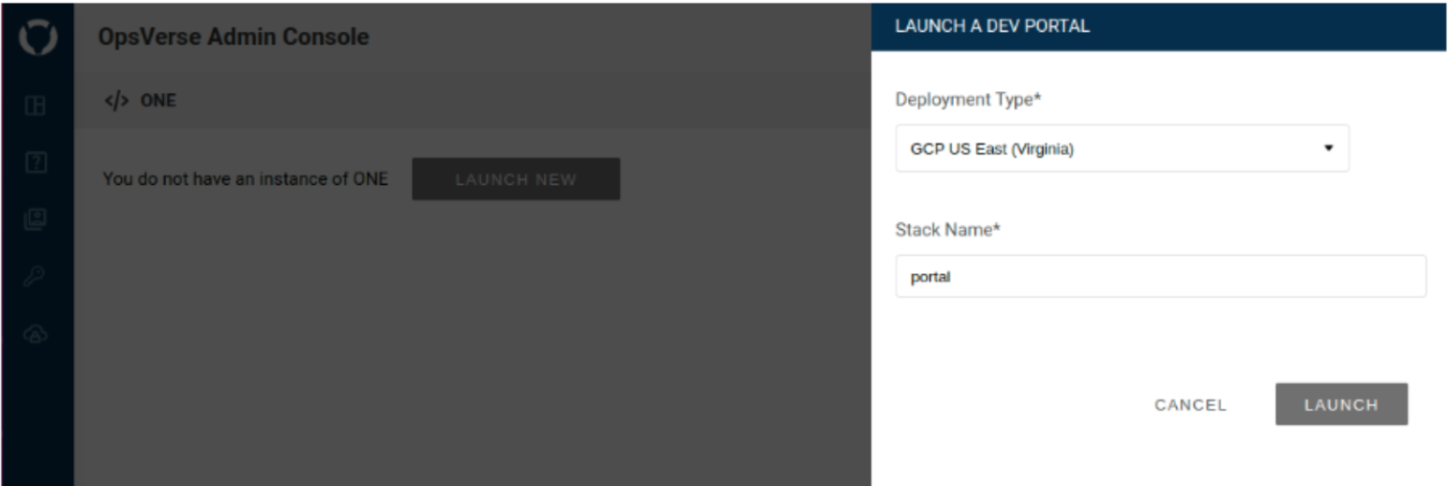Viewport: 1449px width, 486px height.
Task: Click the Stack Name label
Action: click(948, 230)
